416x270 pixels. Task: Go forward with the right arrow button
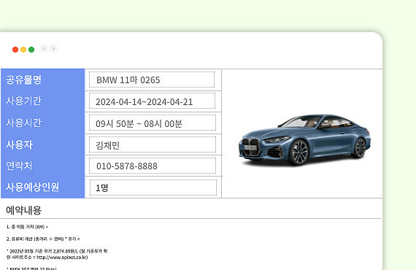pyautogui.click(x=53, y=48)
